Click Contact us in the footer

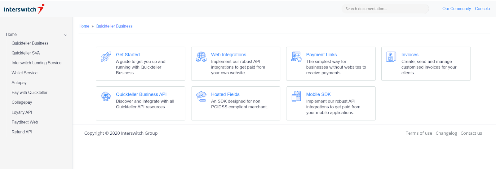[471, 133]
